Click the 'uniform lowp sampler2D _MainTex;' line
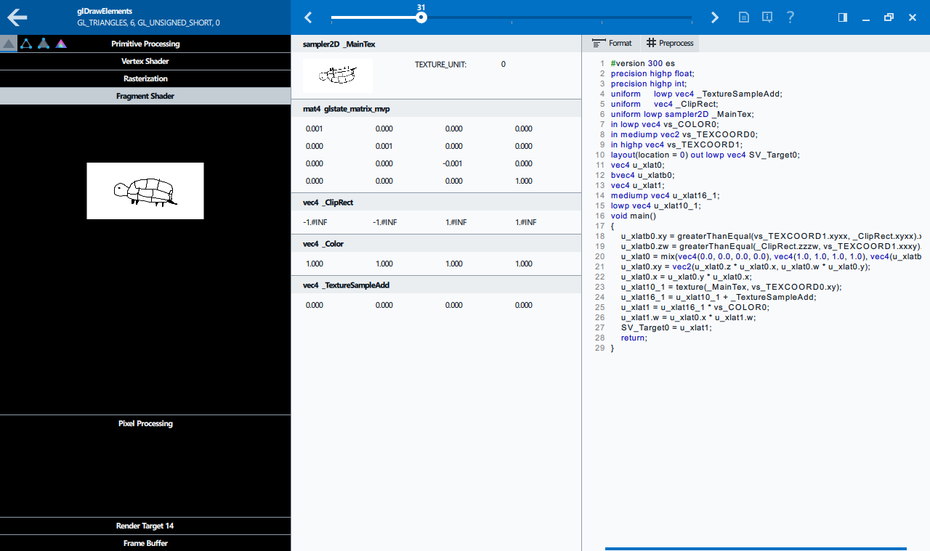 tap(682, 114)
